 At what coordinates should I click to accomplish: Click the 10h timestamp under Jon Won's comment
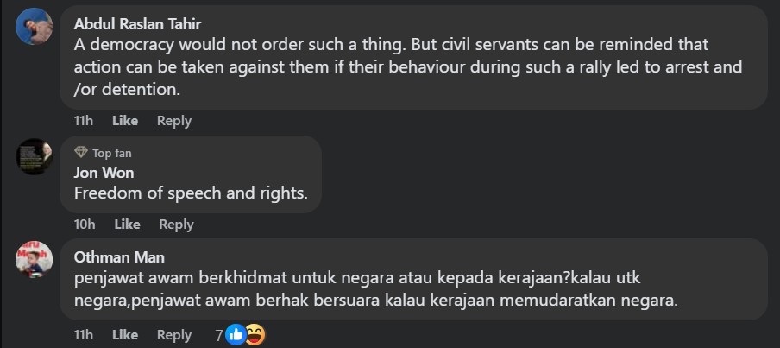pos(85,225)
